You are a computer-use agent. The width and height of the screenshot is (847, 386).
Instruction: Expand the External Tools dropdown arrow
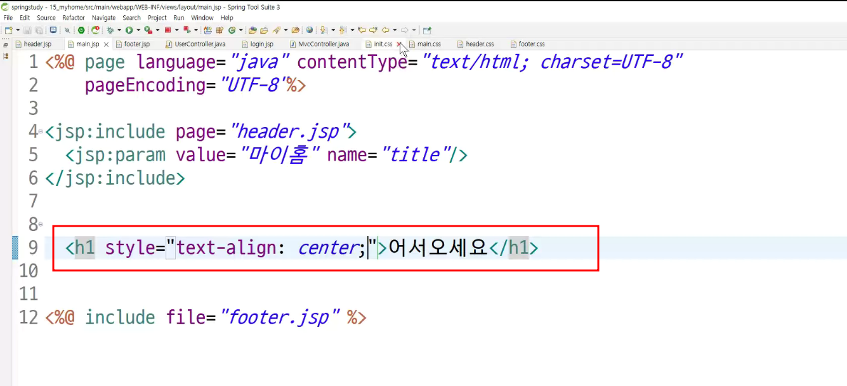point(157,30)
